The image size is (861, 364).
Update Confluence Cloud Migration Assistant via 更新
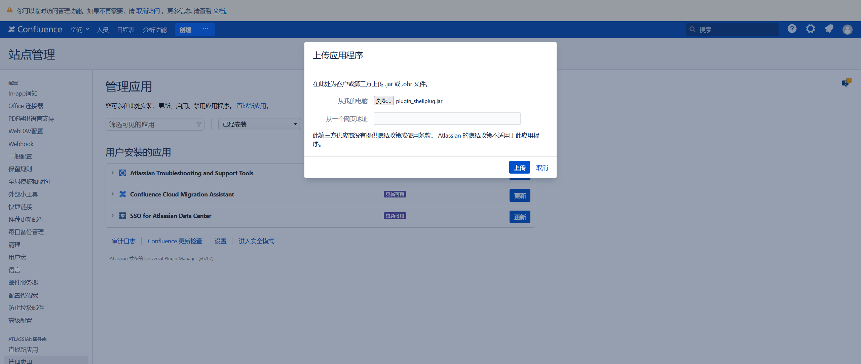click(x=520, y=195)
